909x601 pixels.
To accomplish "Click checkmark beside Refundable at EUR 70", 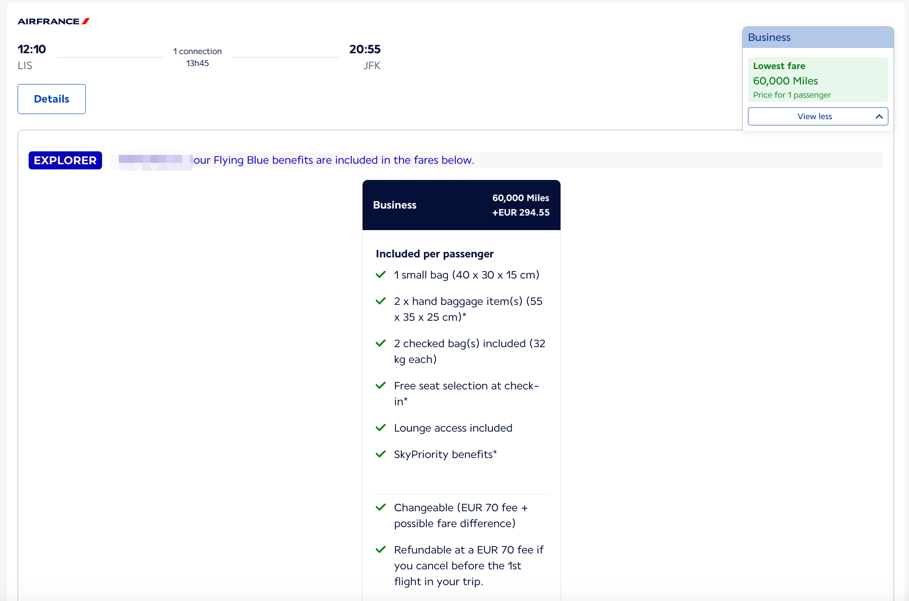I will (381, 550).
